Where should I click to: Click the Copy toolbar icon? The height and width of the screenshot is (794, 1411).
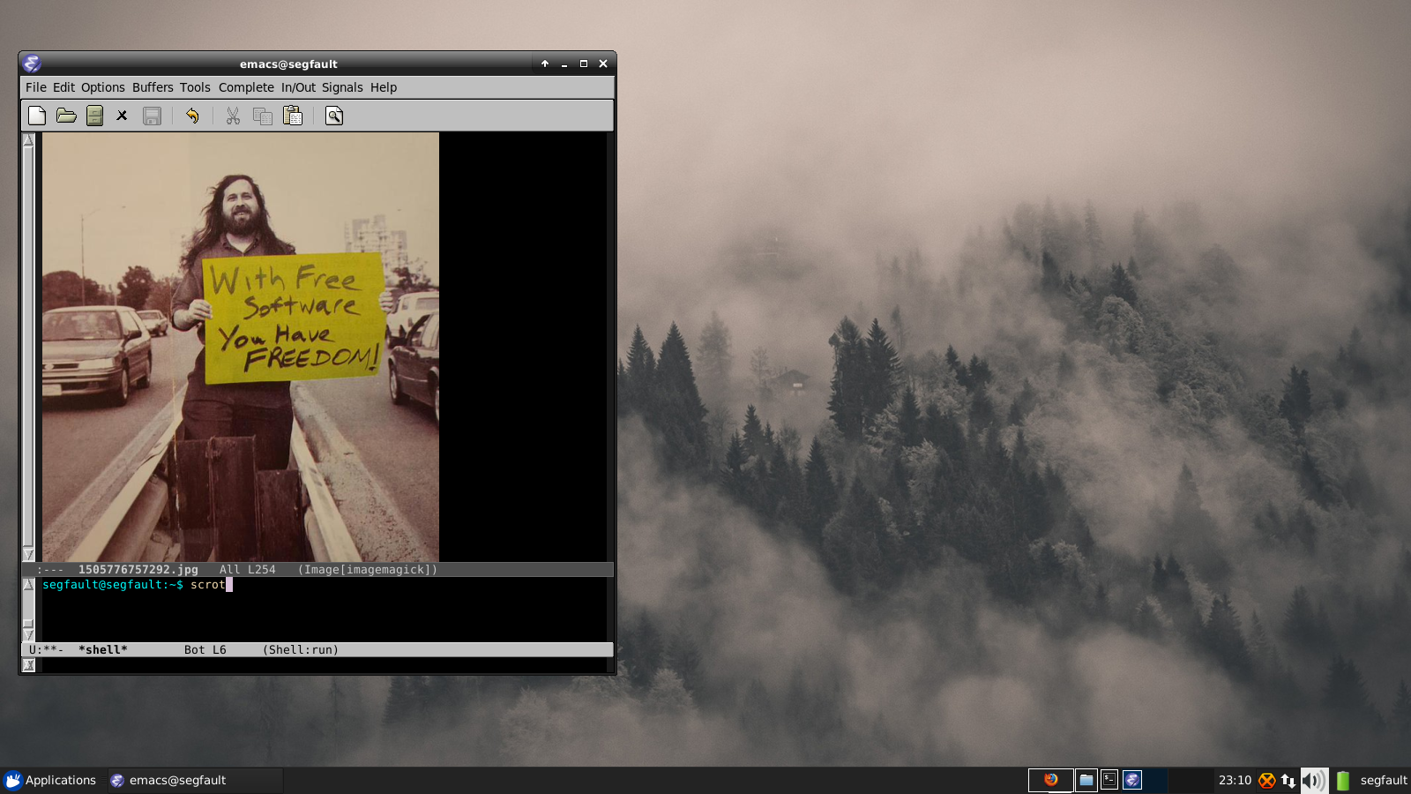(263, 116)
